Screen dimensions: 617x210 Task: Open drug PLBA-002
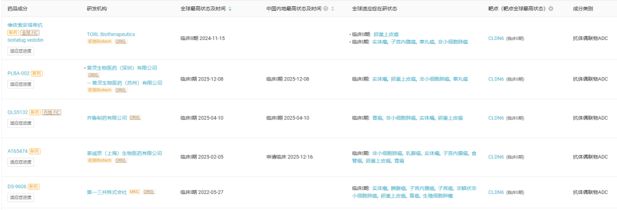[x=18, y=73]
